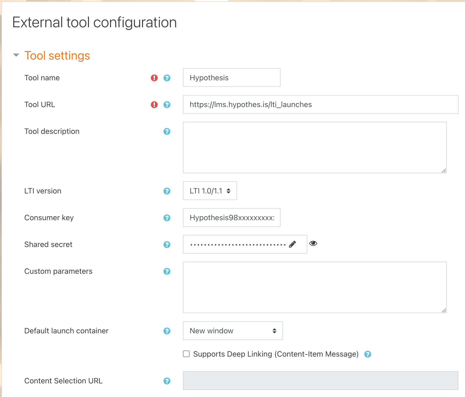Open help for Tool URL field

(167, 105)
